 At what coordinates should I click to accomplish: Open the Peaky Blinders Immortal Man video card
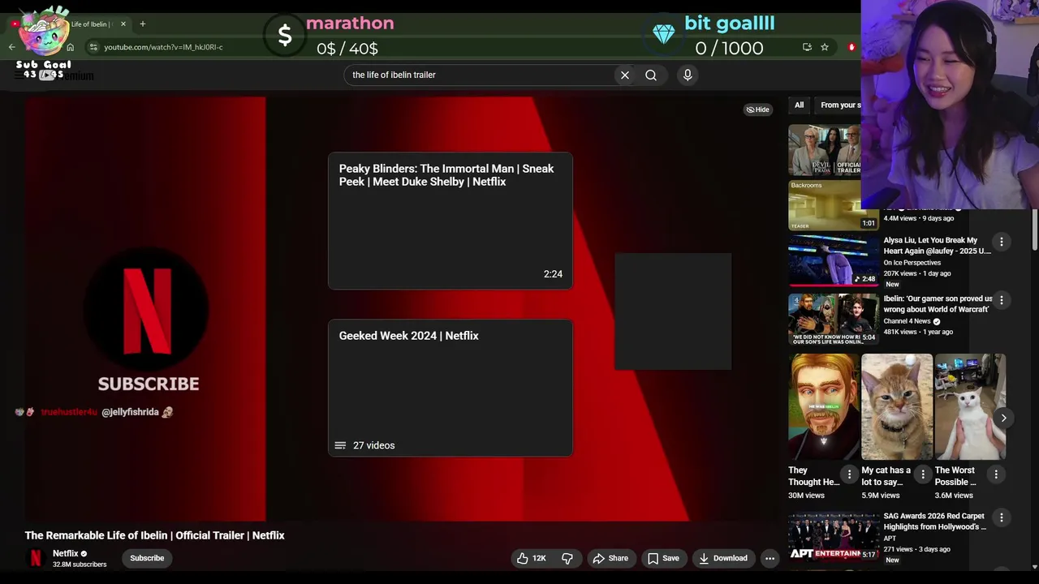[x=451, y=221]
